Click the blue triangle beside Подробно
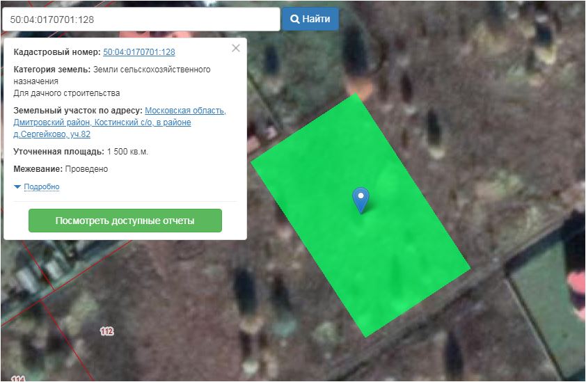The width and height of the screenshot is (586, 382). [x=17, y=187]
